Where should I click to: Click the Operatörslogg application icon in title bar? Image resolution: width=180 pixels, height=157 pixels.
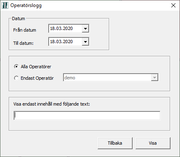point(5,5)
